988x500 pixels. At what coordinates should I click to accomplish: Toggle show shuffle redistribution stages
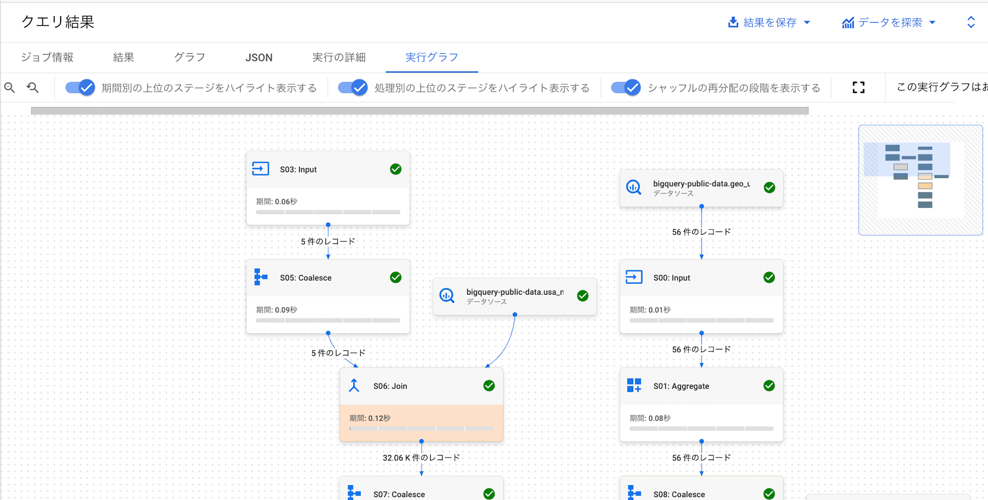point(626,88)
